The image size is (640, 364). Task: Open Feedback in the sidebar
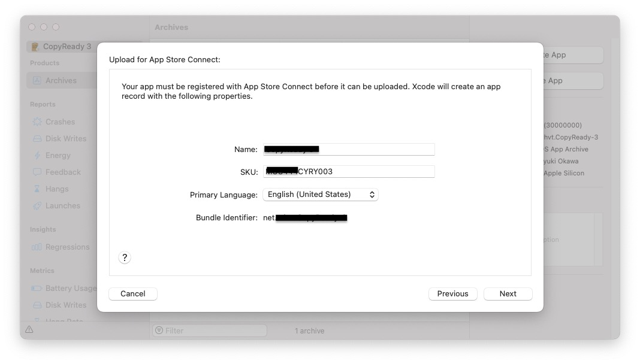click(x=63, y=172)
